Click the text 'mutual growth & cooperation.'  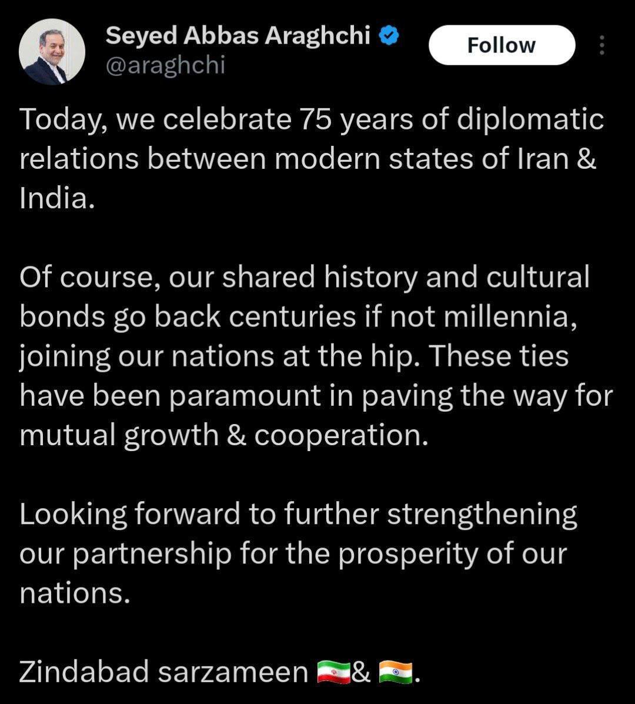click(x=224, y=435)
